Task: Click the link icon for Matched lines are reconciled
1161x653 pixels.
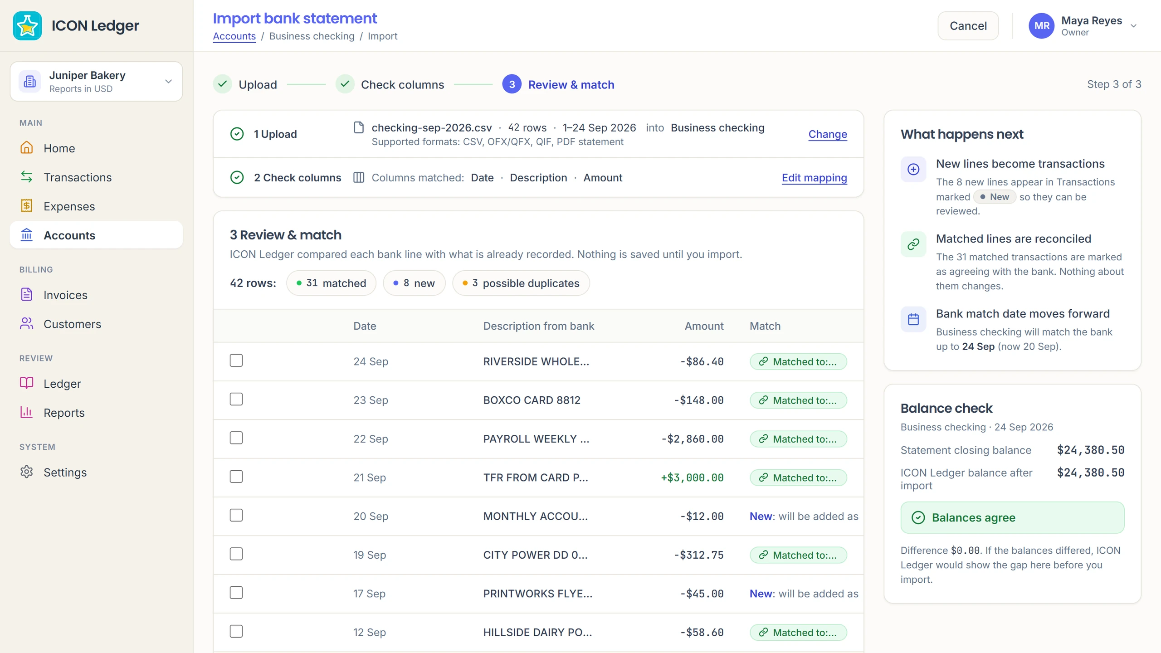Action: [913, 244]
